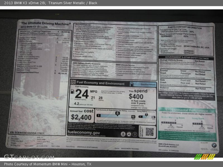Click the green and orange striped logo
The width and height of the screenshot is (223, 167).
click(x=205, y=157)
